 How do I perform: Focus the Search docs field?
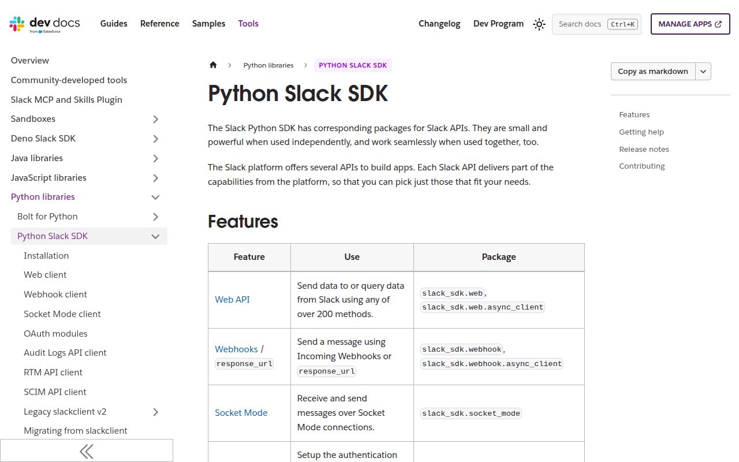596,24
